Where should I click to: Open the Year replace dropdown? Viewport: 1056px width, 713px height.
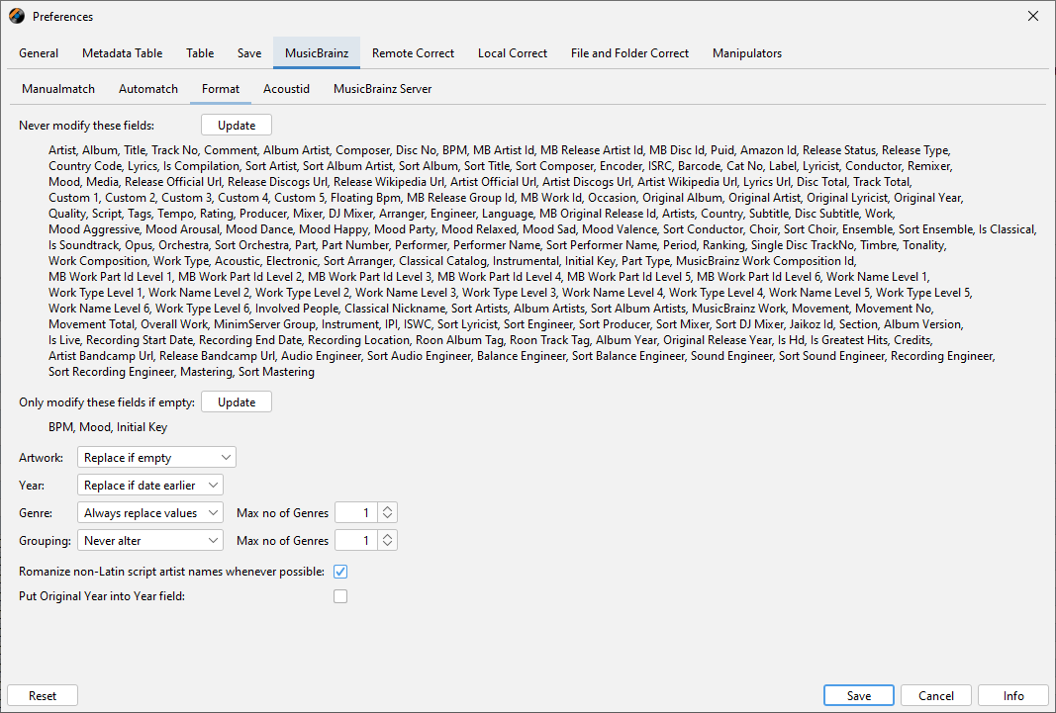(x=150, y=486)
